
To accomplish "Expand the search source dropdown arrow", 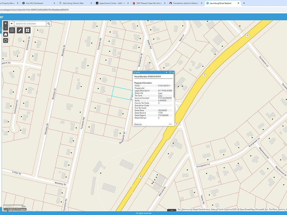I will [11, 24].
